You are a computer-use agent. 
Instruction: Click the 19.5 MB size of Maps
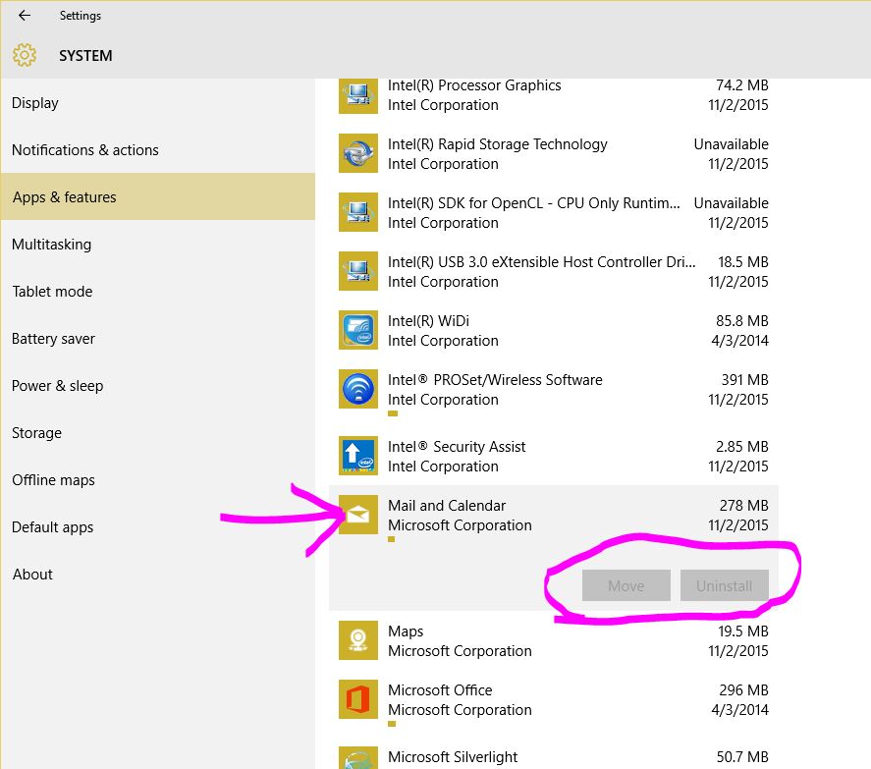tap(743, 632)
